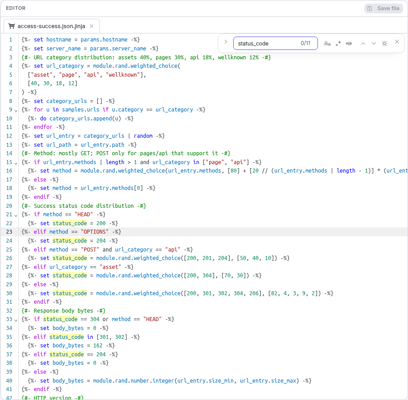The width and height of the screenshot is (408, 400).
Task: Toggle Find in Selection option
Action: pos(384,43)
